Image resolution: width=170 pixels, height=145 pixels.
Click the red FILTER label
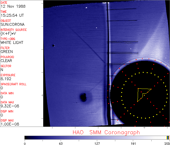click(5, 48)
